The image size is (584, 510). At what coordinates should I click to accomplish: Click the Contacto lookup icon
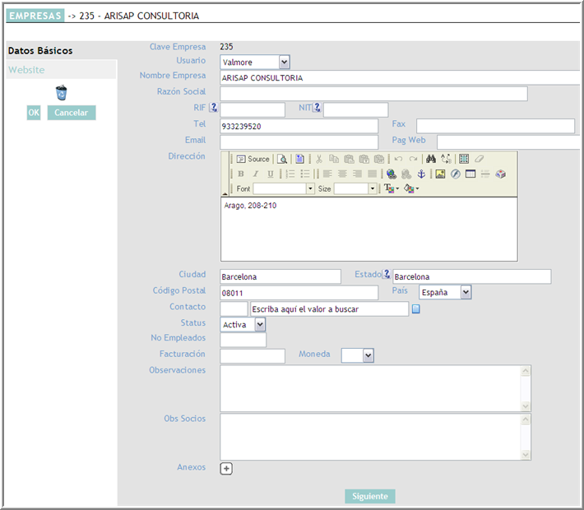pos(416,308)
